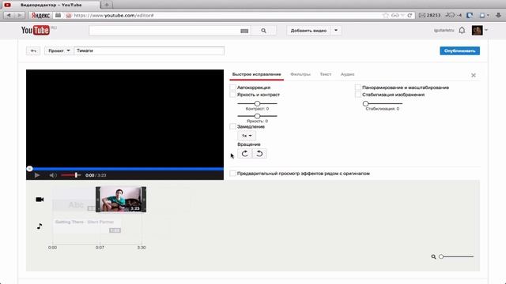Adjust the Стабилизация slider handle
Image resolution: width=506 pixels, height=284 pixels.
pos(365,103)
